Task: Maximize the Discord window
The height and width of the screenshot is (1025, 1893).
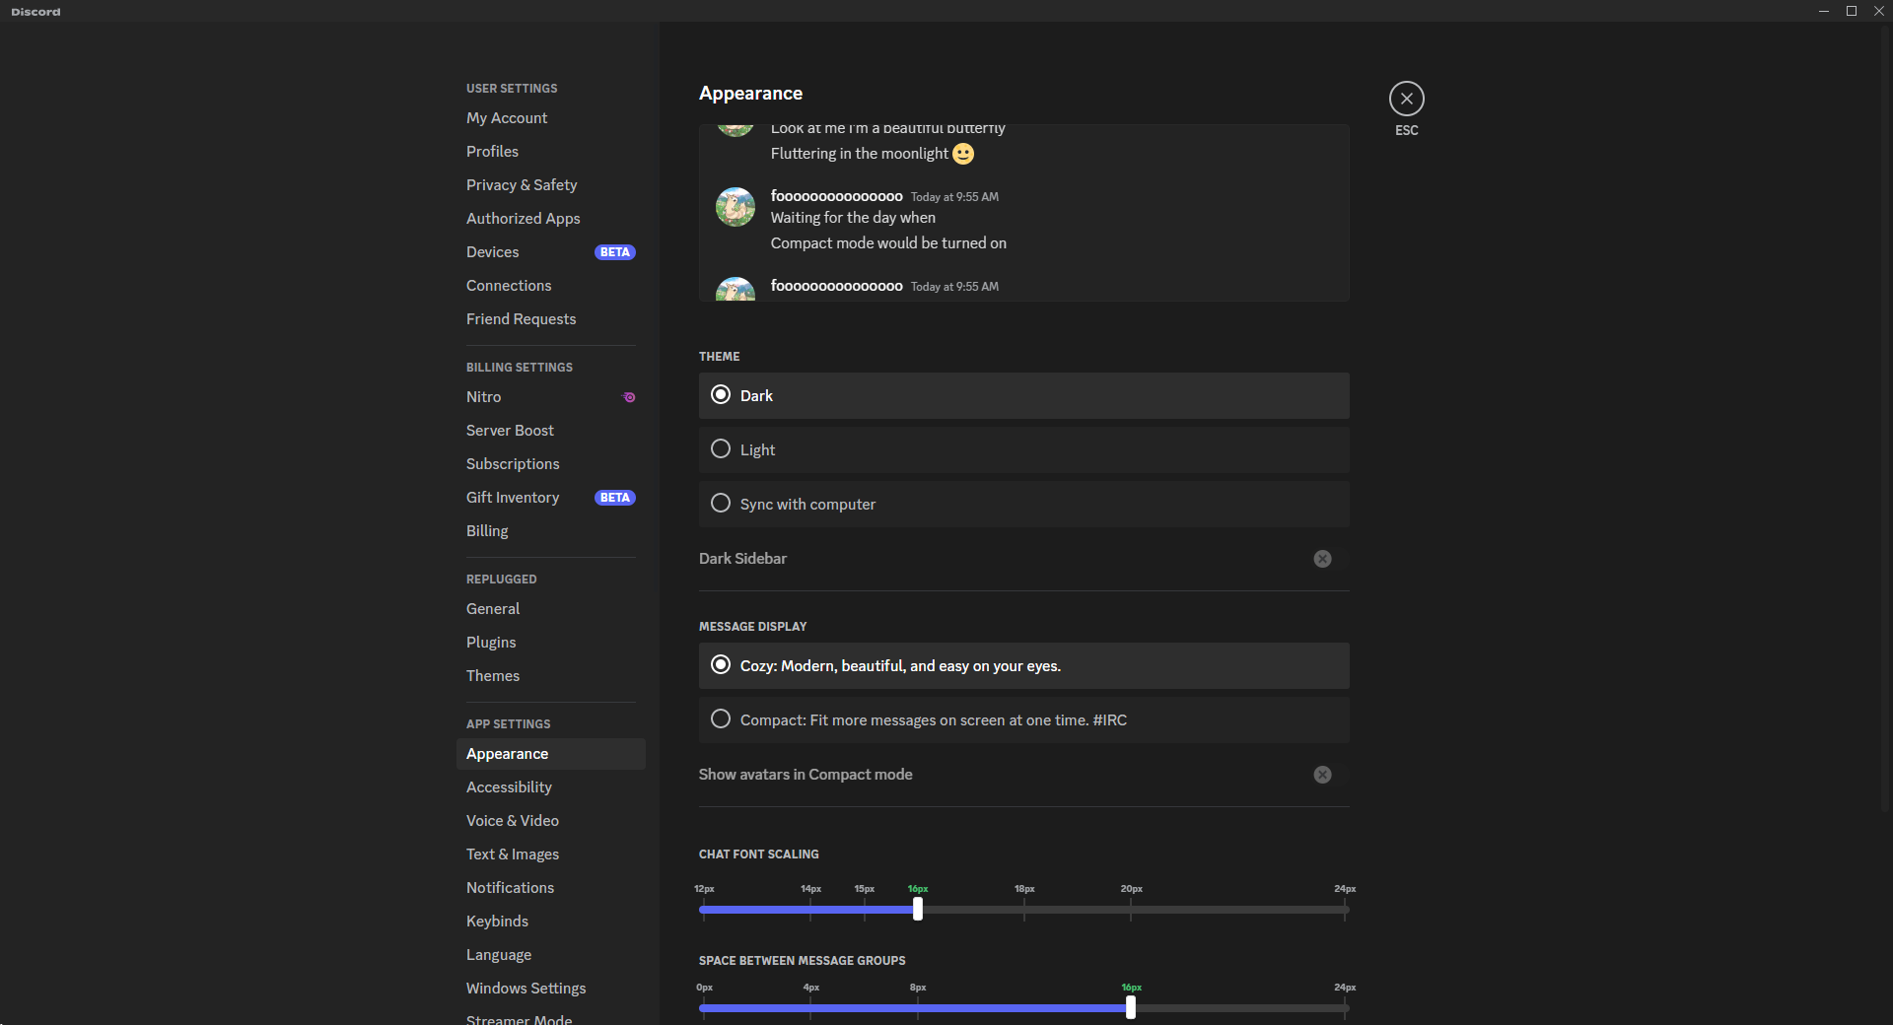Action: tap(1852, 11)
